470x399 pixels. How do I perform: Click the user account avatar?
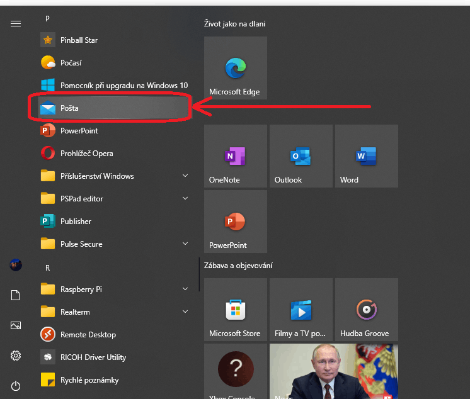tap(16, 265)
